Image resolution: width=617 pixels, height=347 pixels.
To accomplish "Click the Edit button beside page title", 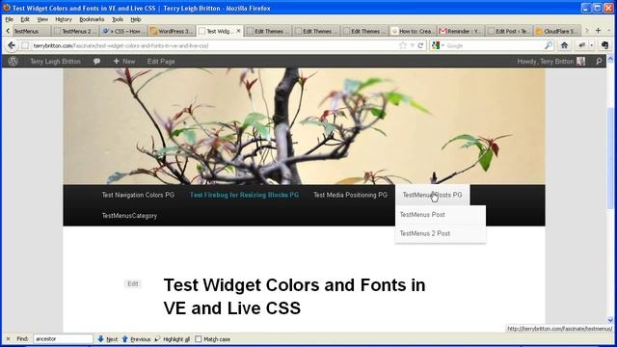I will [x=133, y=283].
